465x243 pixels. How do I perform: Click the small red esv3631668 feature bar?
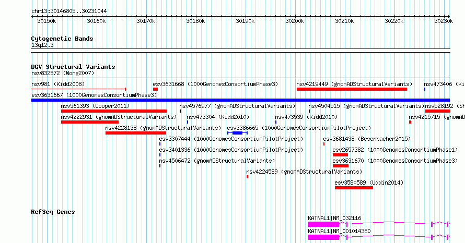pyautogui.click(x=155, y=89)
